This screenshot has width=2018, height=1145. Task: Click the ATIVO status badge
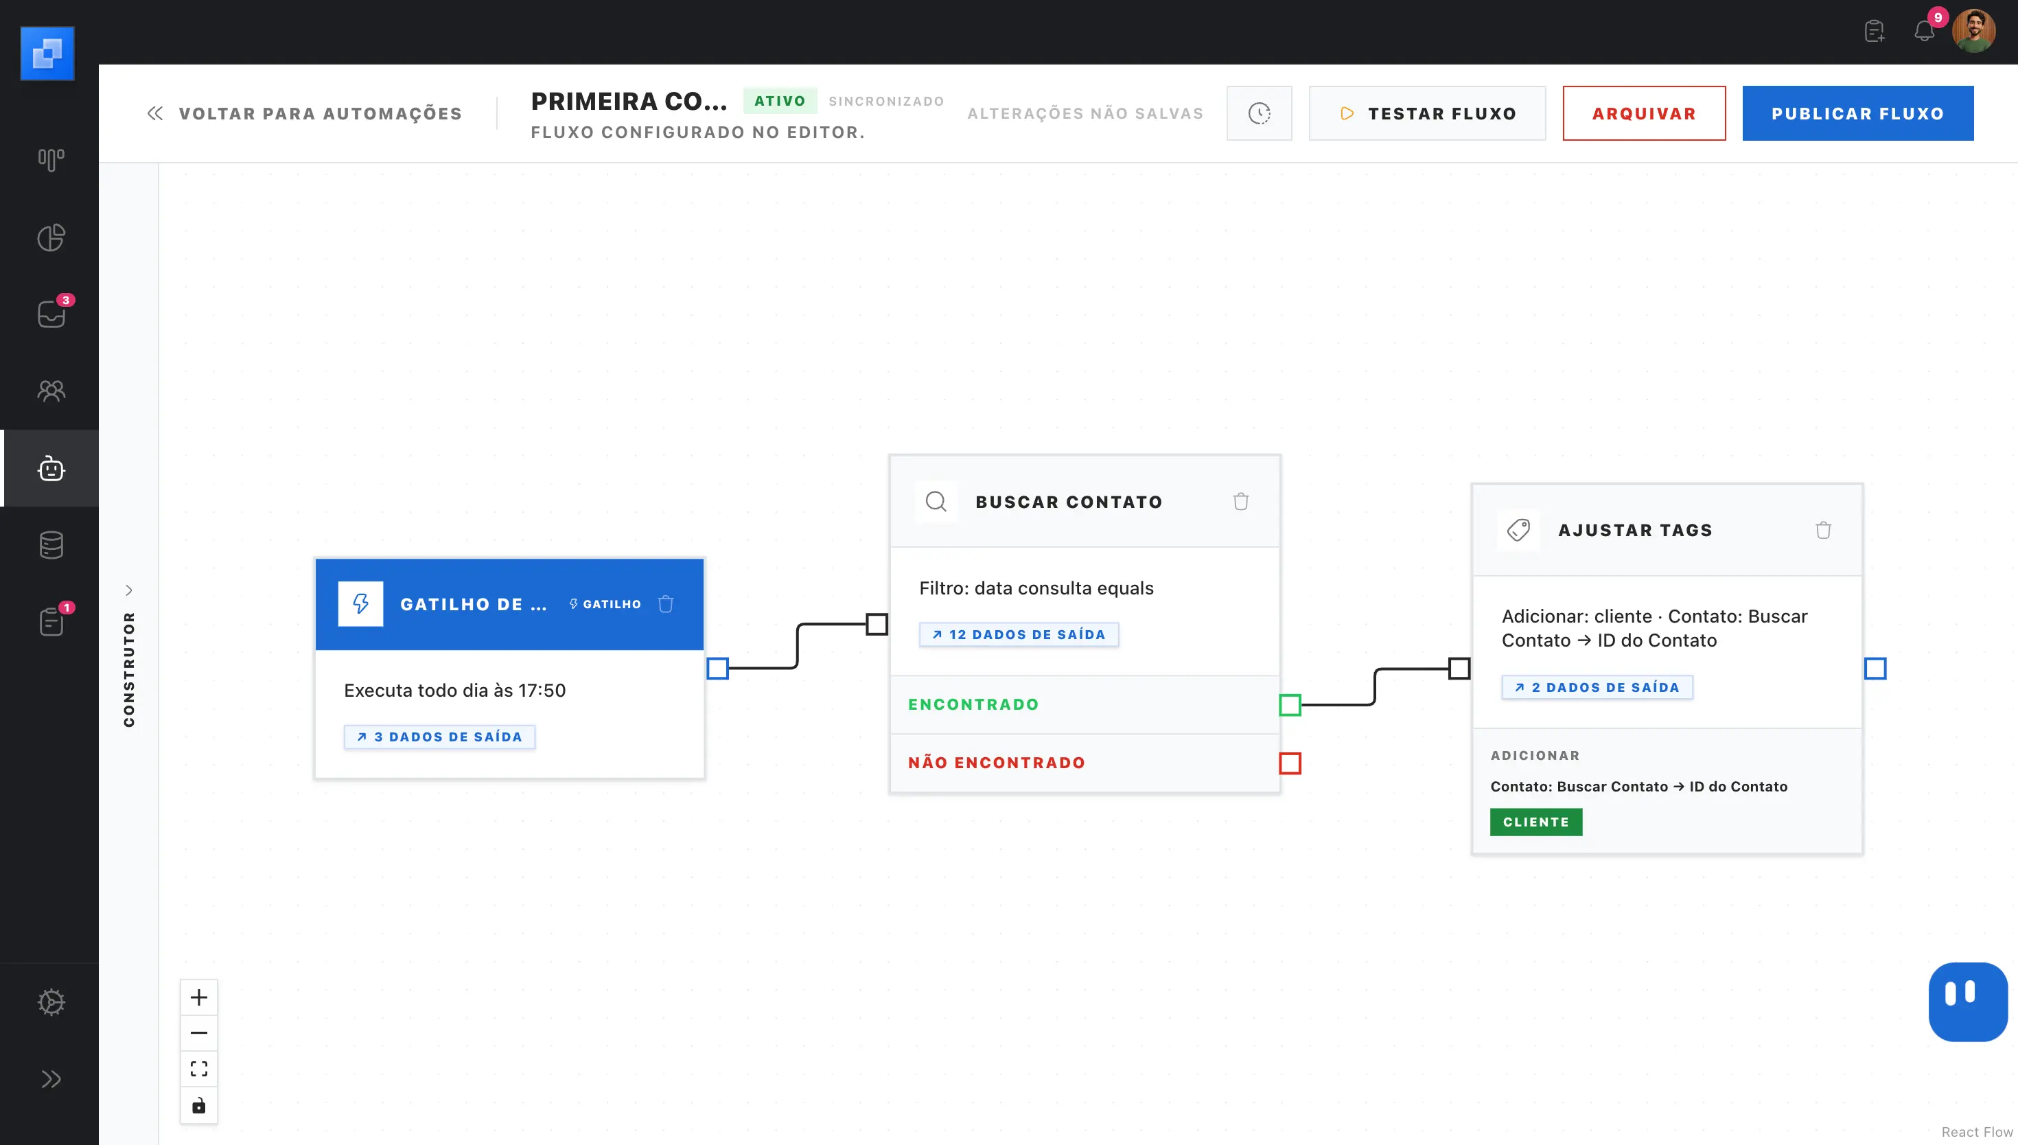pyautogui.click(x=780, y=101)
